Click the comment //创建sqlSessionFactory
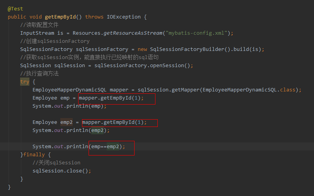The height and width of the screenshot is (196, 314). tap(55, 41)
